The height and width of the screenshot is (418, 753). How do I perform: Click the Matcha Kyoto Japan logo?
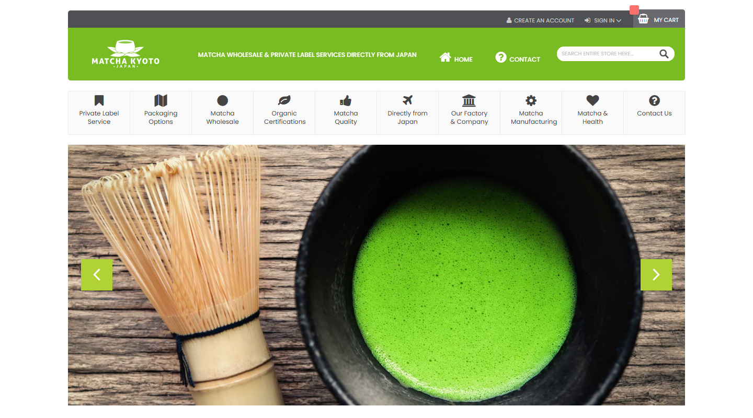coord(125,54)
